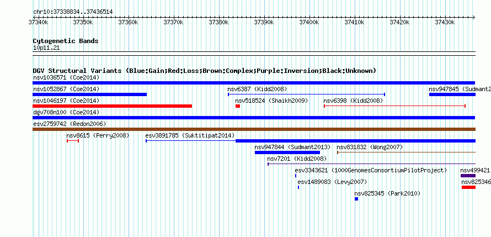
Task: Click the nsv518524 (Shaikh2009) red block
Action: (238, 106)
